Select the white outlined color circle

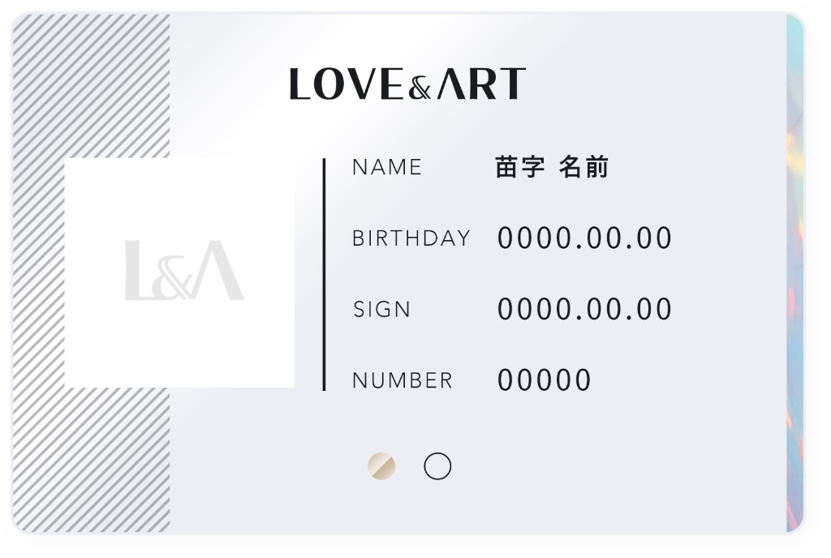pyautogui.click(x=437, y=466)
